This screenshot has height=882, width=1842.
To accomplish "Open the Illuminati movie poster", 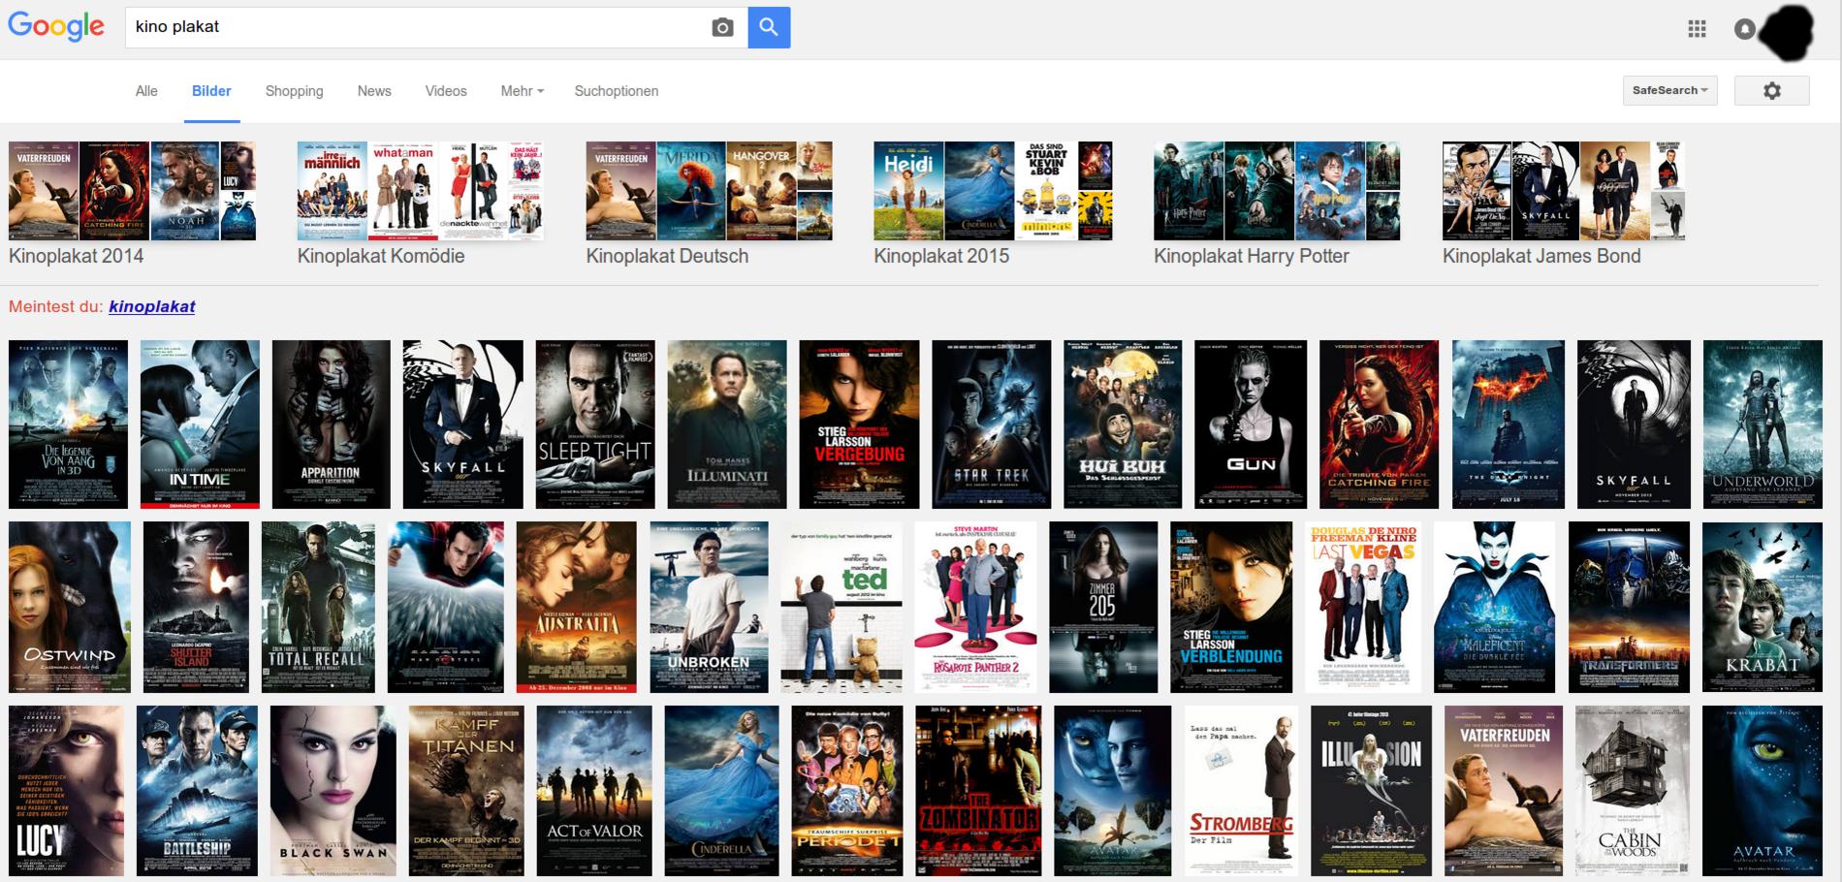I will click(x=726, y=425).
